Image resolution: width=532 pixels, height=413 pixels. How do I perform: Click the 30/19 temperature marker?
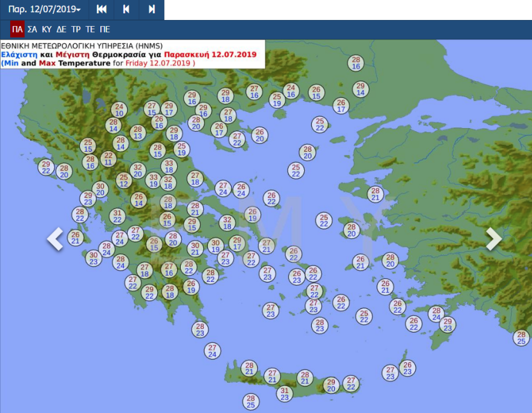pyautogui.click(x=216, y=246)
